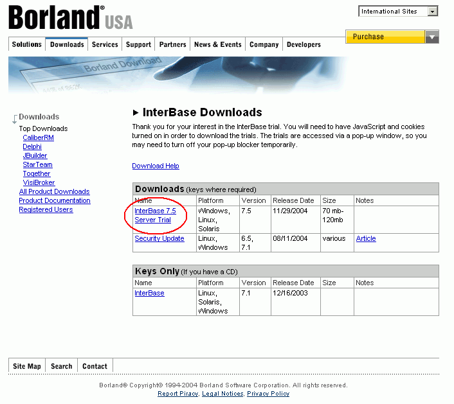The width and height of the screenshot is (454, 404).
Task: Open All Product Downloads link
Action: [55, 191]
